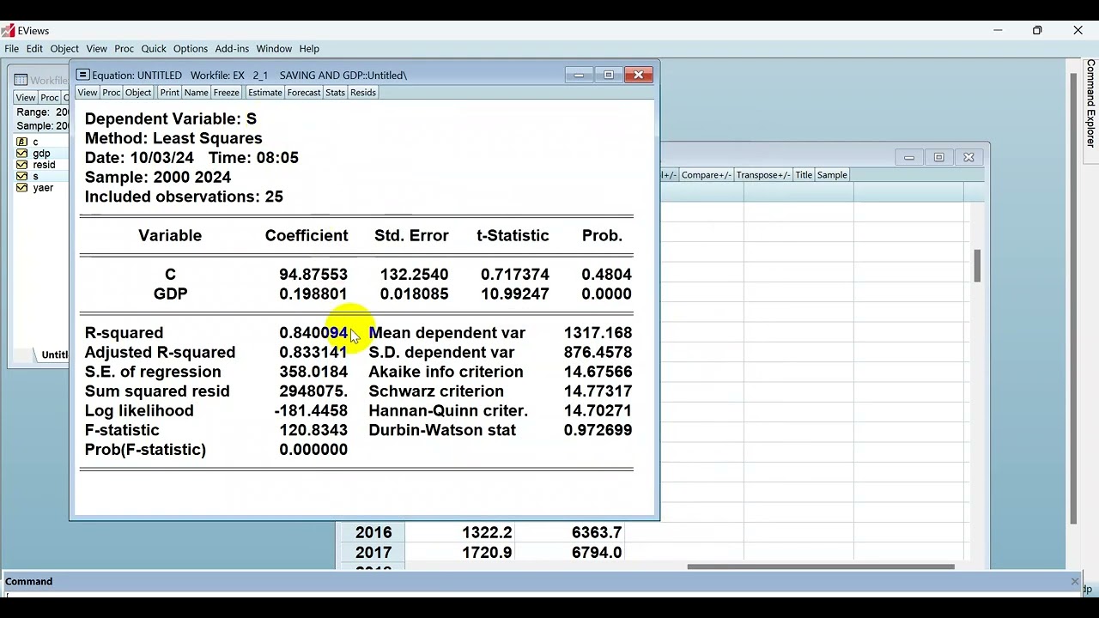Open the View menu in main menu bar

97,49
